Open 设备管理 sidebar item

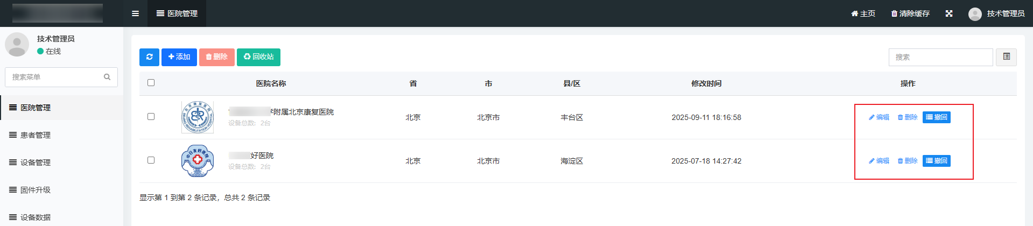coord(61,163)
